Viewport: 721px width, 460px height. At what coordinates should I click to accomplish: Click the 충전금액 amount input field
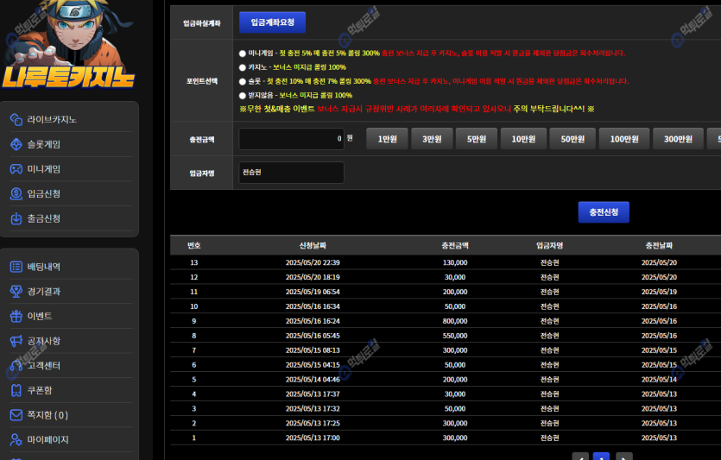[x=291, y=139]
